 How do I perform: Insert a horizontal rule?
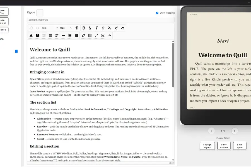(x=63, y=35)
